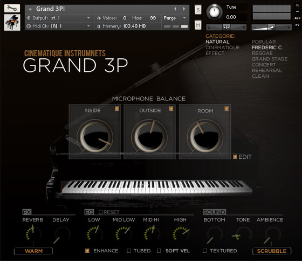Enable the TUBED checkbox
The image size is (302, 261).
pyautogui.click(x=129, y=251)
